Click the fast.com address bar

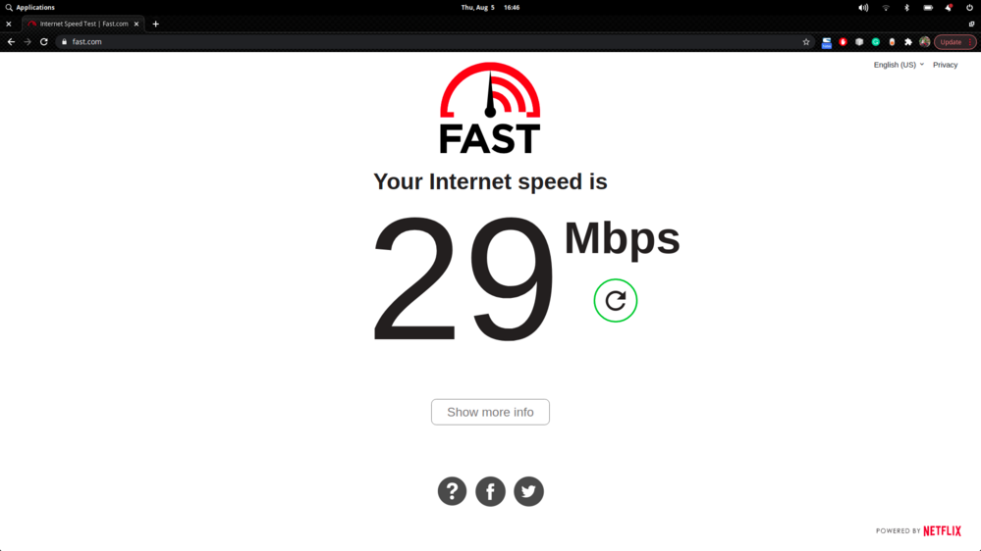[432, 42]
